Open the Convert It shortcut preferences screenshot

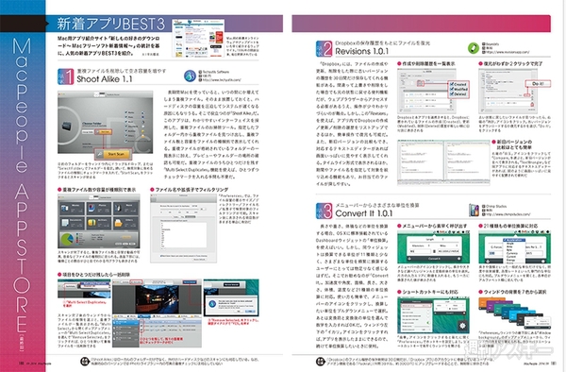point(433,315)
